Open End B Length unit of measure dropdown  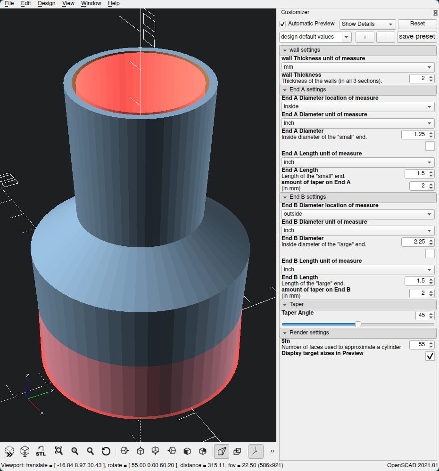click(x=358, y=269)
